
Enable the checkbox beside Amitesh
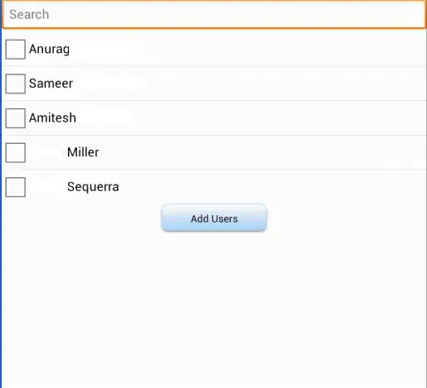click(x=16, y=118)
